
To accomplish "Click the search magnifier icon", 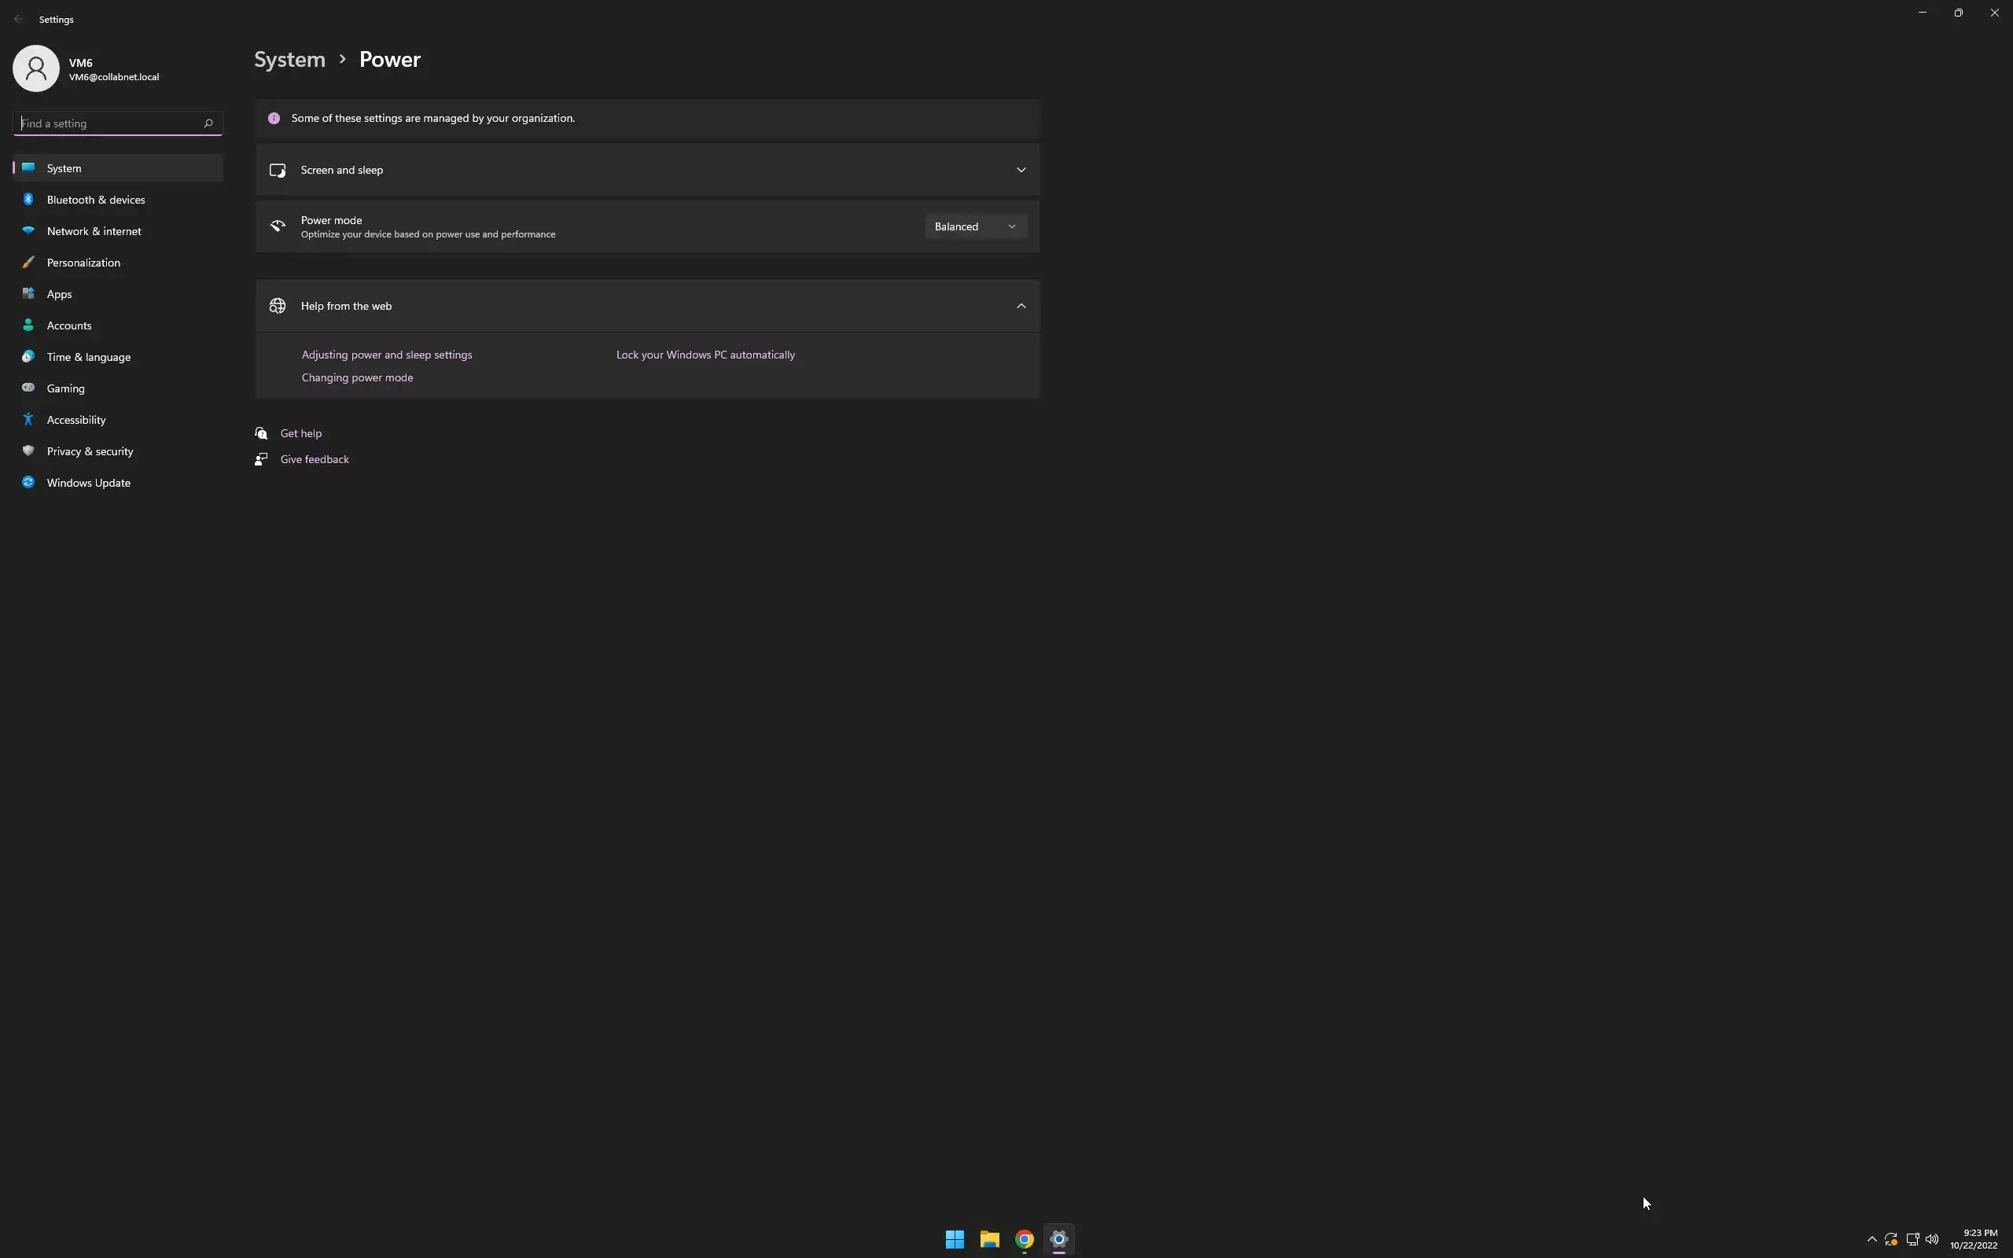I will click(208, 123).
